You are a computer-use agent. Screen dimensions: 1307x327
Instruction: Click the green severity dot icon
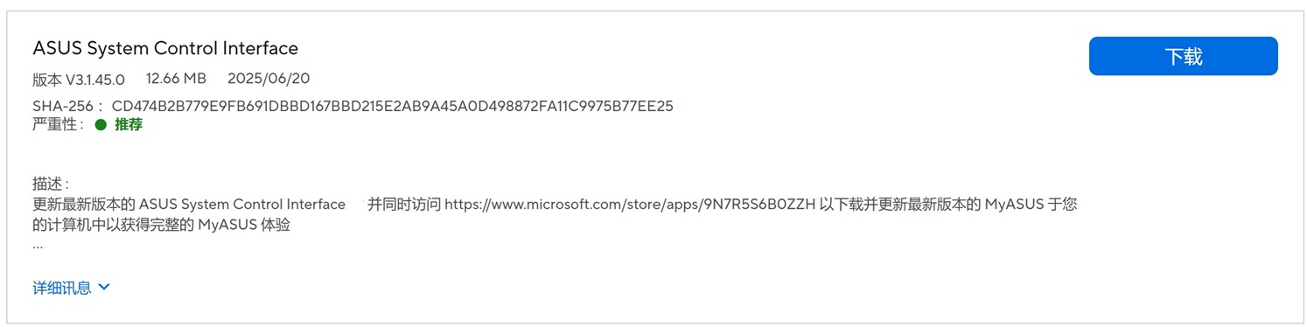(101, 124)
